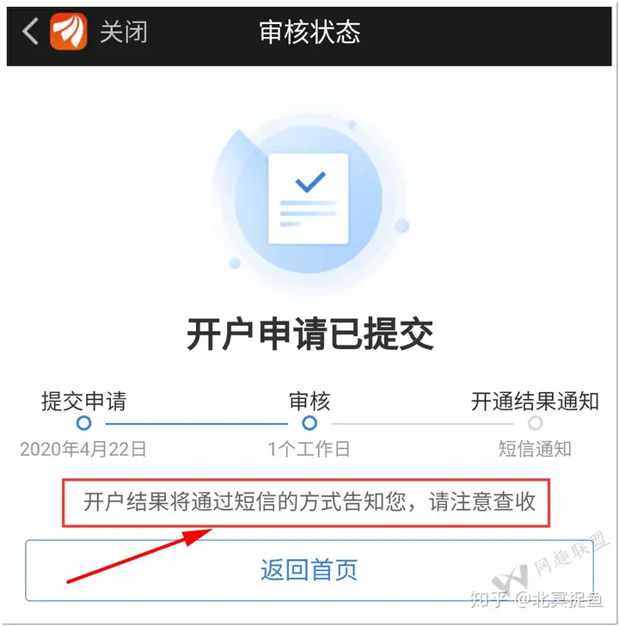619x626 pixels.
Task: Select the gray 开通结果通知 step circle
Action: point(536,423)
